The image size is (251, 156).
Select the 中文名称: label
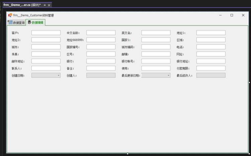click(x=73, y=33)
